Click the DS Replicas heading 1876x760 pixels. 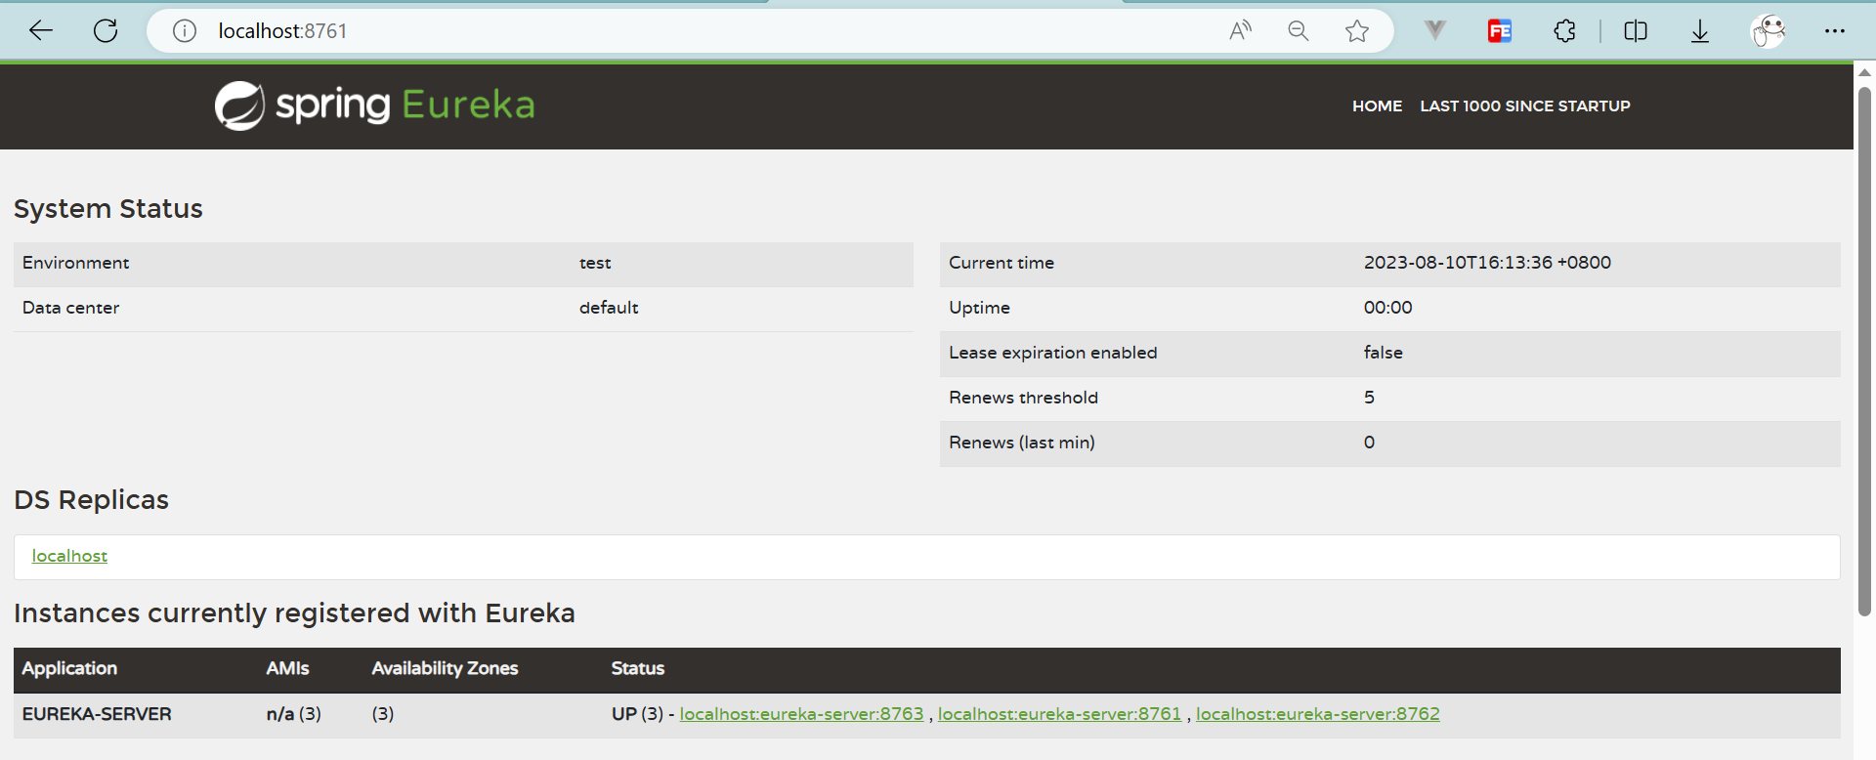coord(91,500)
